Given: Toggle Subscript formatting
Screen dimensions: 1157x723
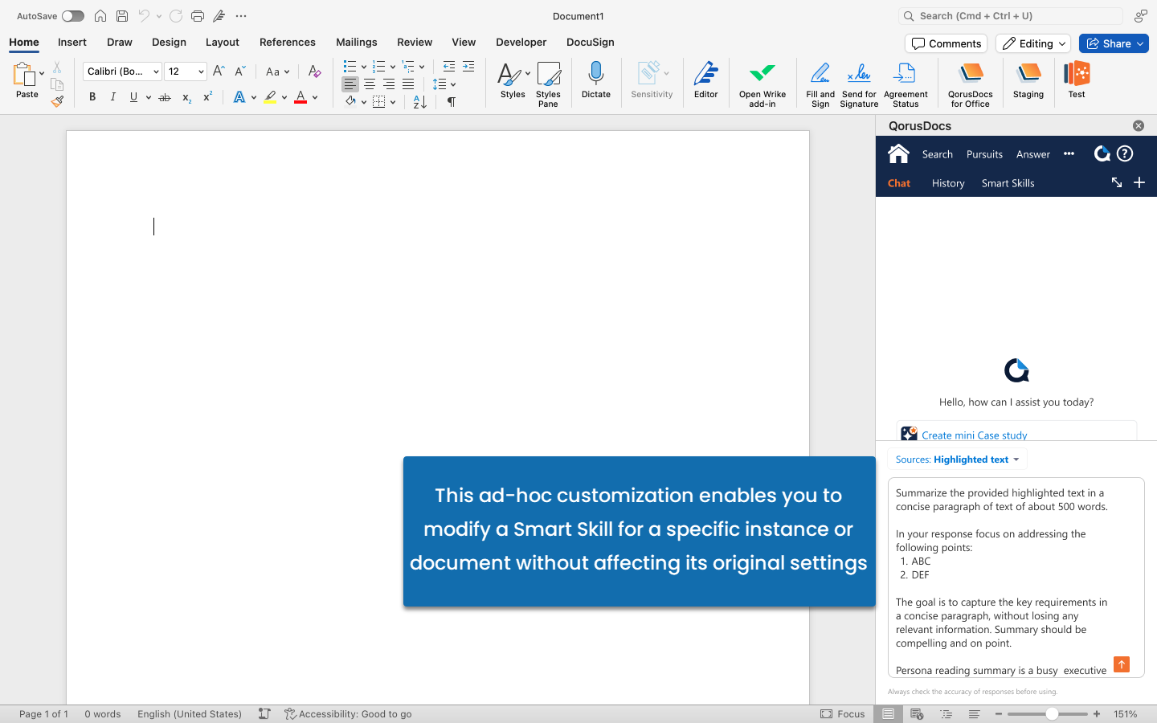Looking at the screenshot, I should pyautogui.click(x=186, y=97).
